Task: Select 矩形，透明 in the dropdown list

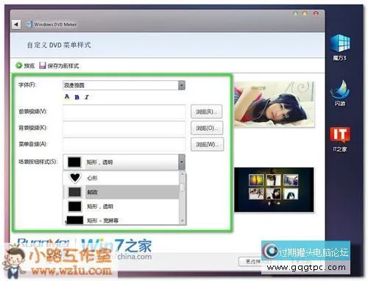Action: 121,206
